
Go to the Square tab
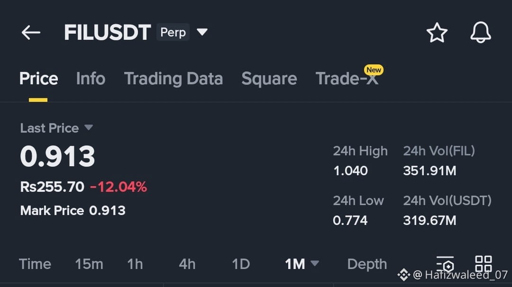269,79
